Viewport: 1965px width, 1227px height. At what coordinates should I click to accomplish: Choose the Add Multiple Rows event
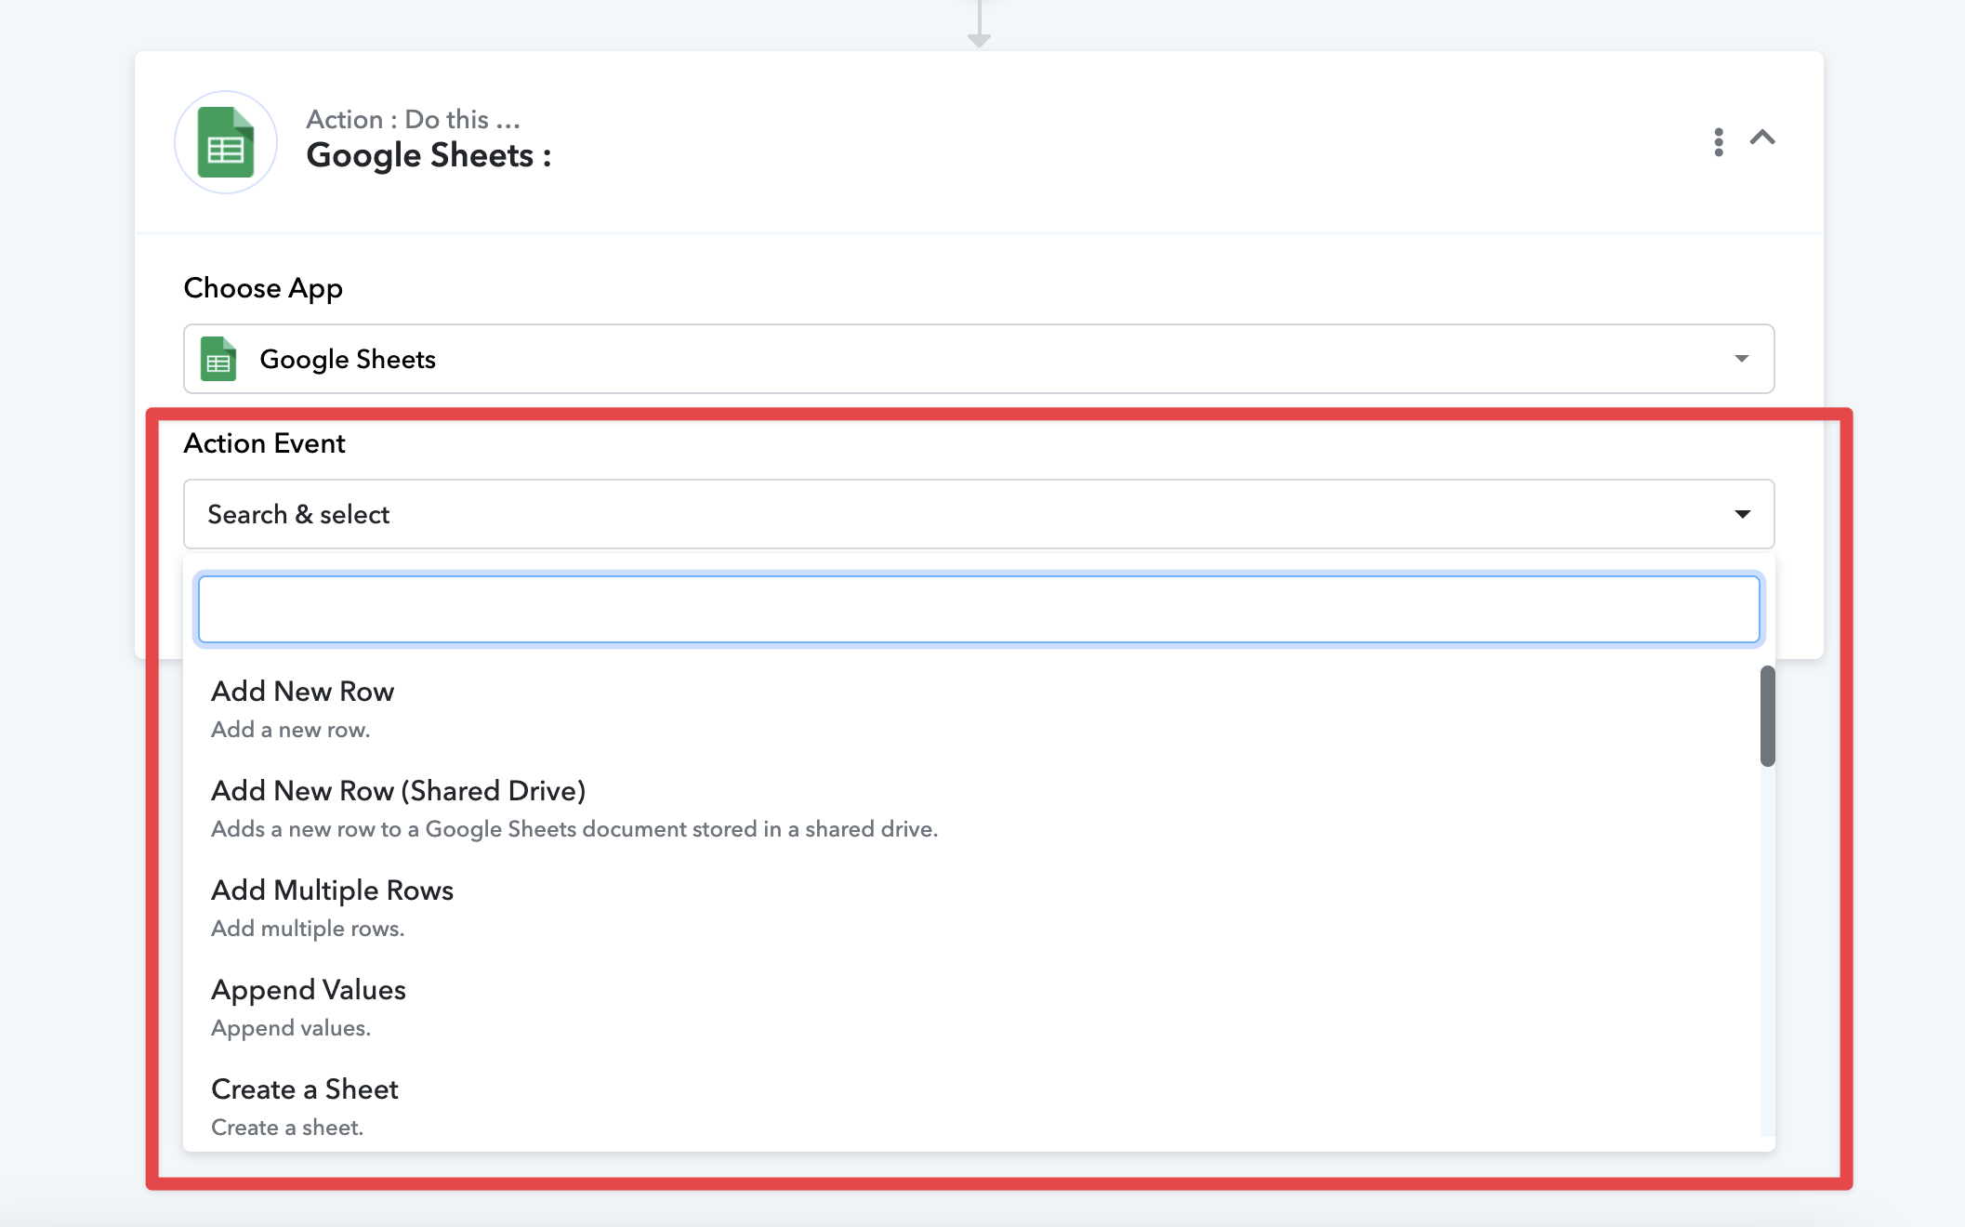pos(332,891)
